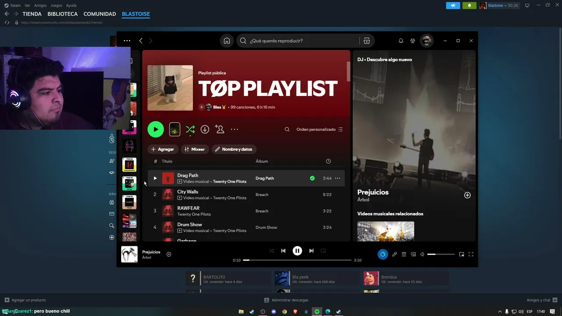Sort tracks by the Álbum column
The width and height of the screenshot is (562, 316).
point(262,161)
